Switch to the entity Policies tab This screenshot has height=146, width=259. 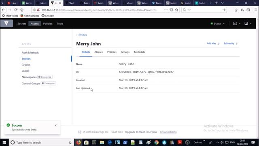pyautogui.click(x=112, y=52)
